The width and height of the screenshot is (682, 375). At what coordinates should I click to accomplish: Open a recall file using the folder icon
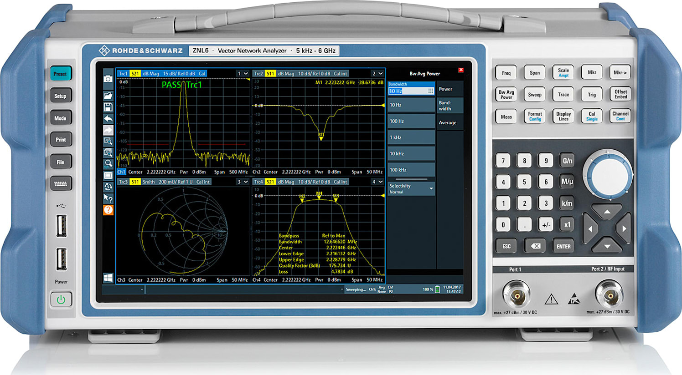(108, 96)
